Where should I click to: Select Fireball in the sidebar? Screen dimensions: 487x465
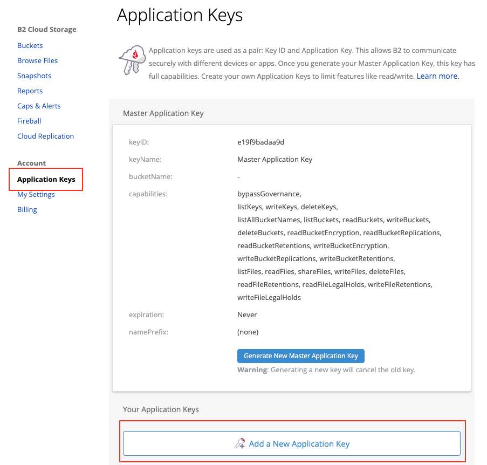(29, 121)
